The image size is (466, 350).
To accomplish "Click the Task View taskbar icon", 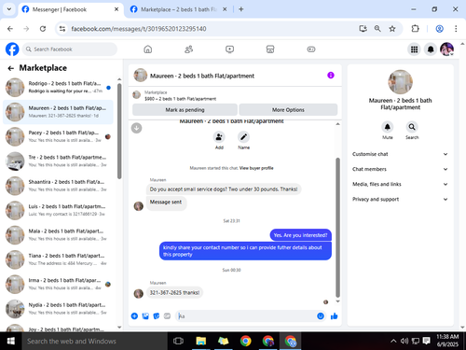I will [x=178, y=341].
